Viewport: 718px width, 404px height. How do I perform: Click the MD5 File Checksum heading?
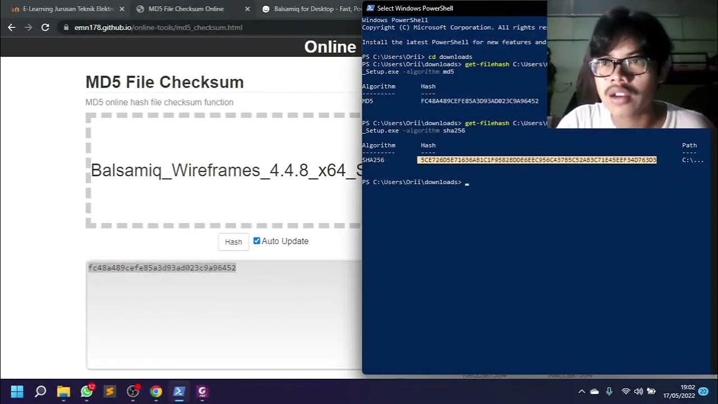point(164,82)
